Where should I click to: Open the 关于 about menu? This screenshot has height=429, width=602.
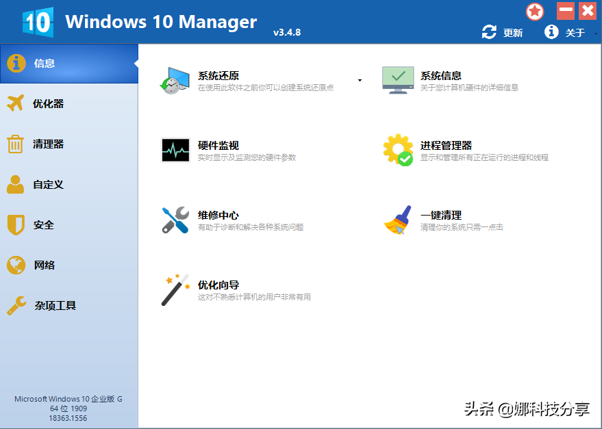click(x=575, y=33)
